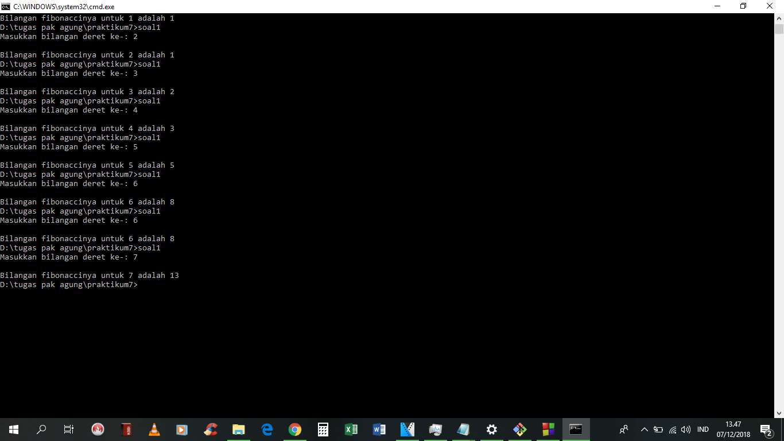
Task: Change IND input language indicator
Action: coord(703,430)
